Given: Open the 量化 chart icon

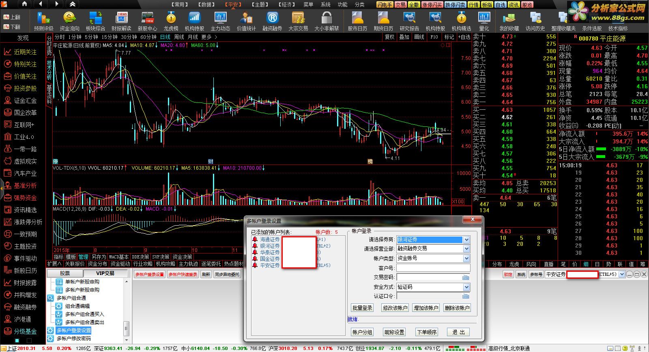Looking at the screenshot, I should click(484, 21).
